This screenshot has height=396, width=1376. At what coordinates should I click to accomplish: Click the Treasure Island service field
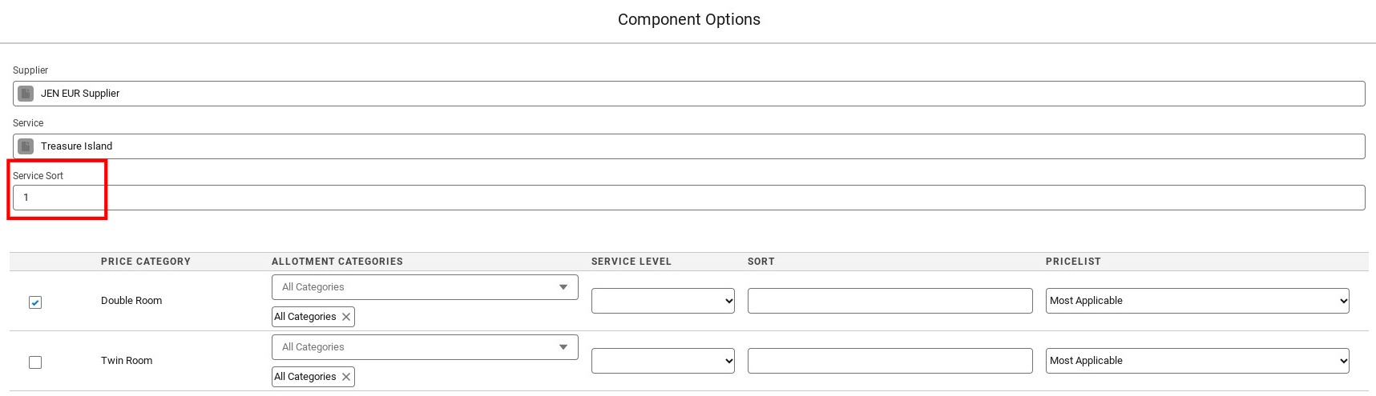[x=689, y=146]
